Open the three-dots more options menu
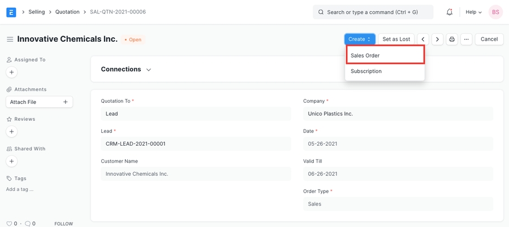509x227 pixels. pos(466,40)
